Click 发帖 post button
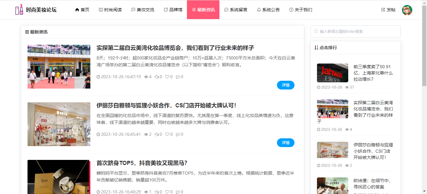 (x=388, y=10)
